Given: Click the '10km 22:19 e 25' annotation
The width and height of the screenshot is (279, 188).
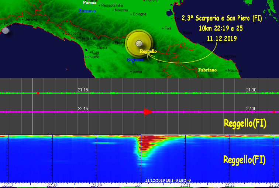Looking at the screenshot, I should 221,28.
